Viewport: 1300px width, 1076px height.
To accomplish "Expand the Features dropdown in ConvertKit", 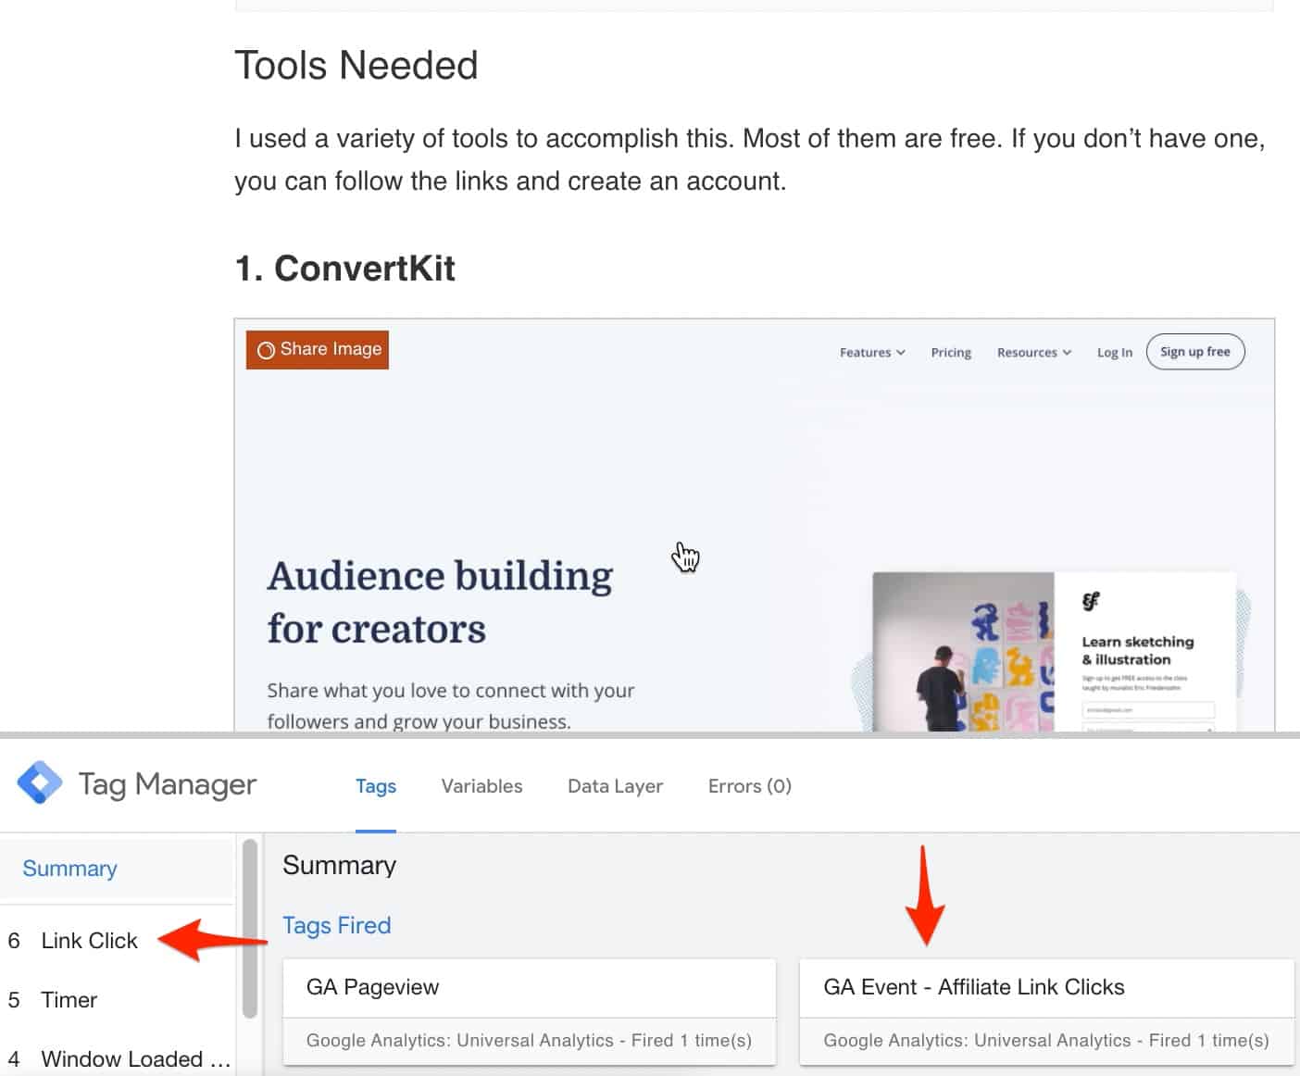I will coord(872,352).
